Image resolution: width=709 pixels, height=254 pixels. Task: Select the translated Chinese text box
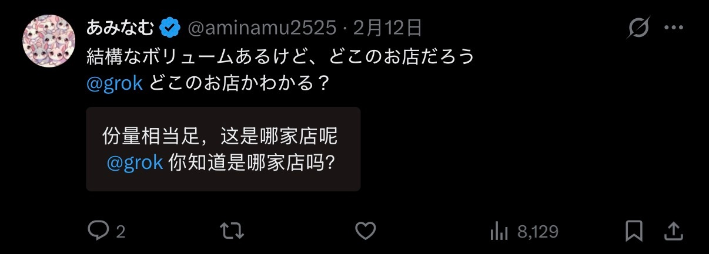(223, 149)
